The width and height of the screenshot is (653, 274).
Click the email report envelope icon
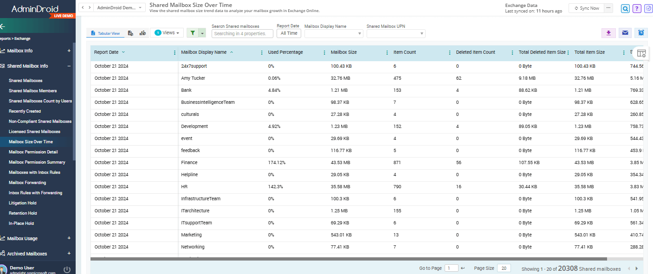[625, 33]
